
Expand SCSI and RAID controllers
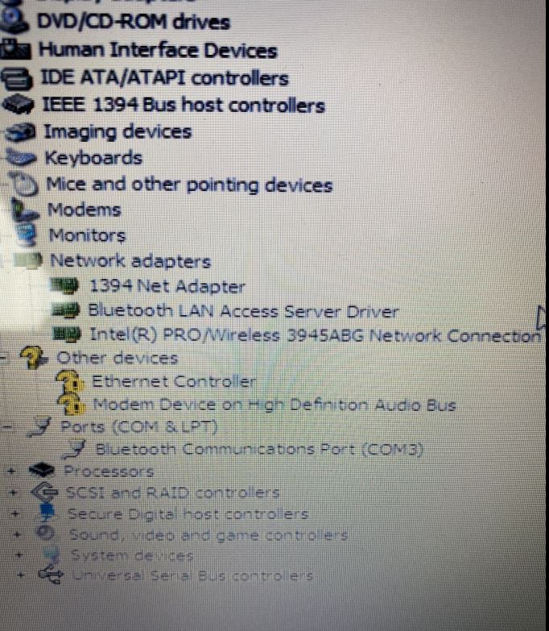[14, 492]
